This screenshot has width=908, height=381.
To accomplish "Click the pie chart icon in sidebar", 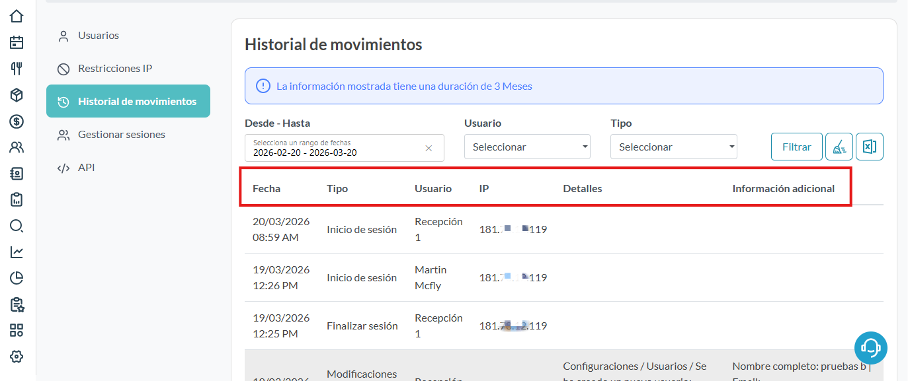I will 17,278.
